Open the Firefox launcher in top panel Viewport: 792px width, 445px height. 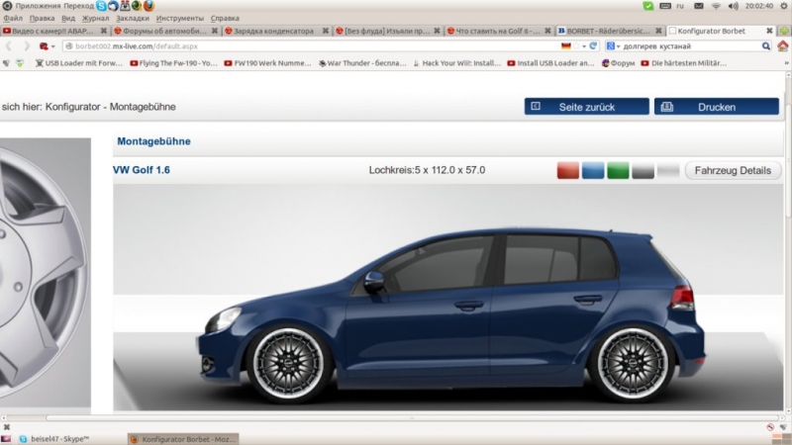[x=148, y=6]
